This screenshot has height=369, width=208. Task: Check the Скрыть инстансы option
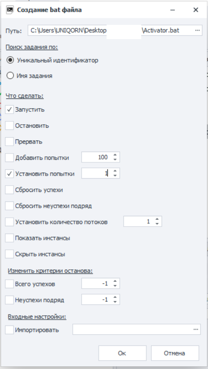pos(10,254)
